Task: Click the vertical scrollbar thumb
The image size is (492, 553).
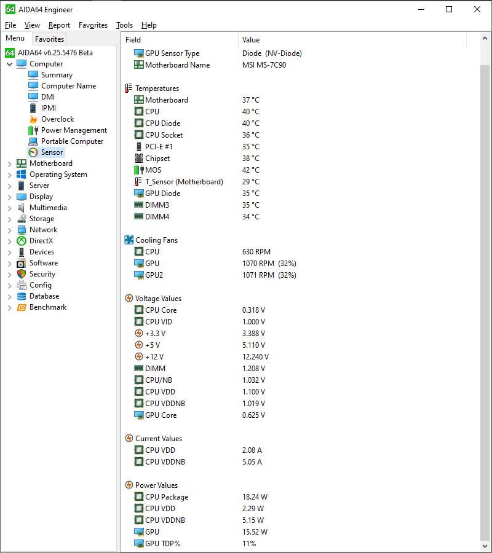Action: click(485, 302)
